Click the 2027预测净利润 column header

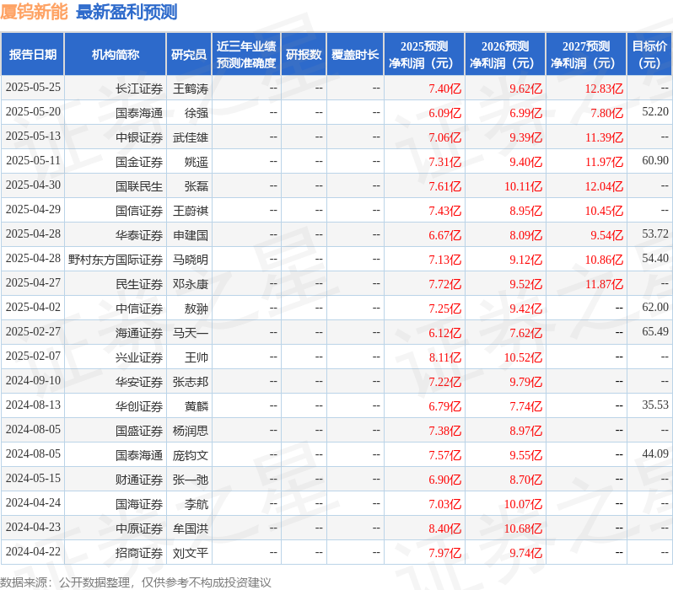click(x=586, y=55)
